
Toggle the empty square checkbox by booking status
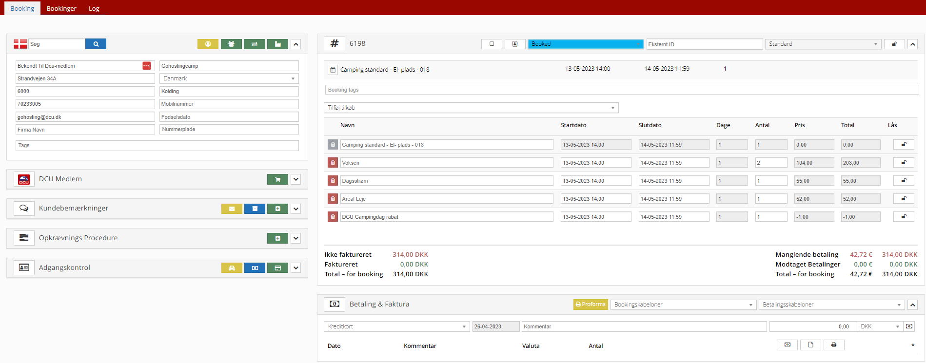pos(492,44)
